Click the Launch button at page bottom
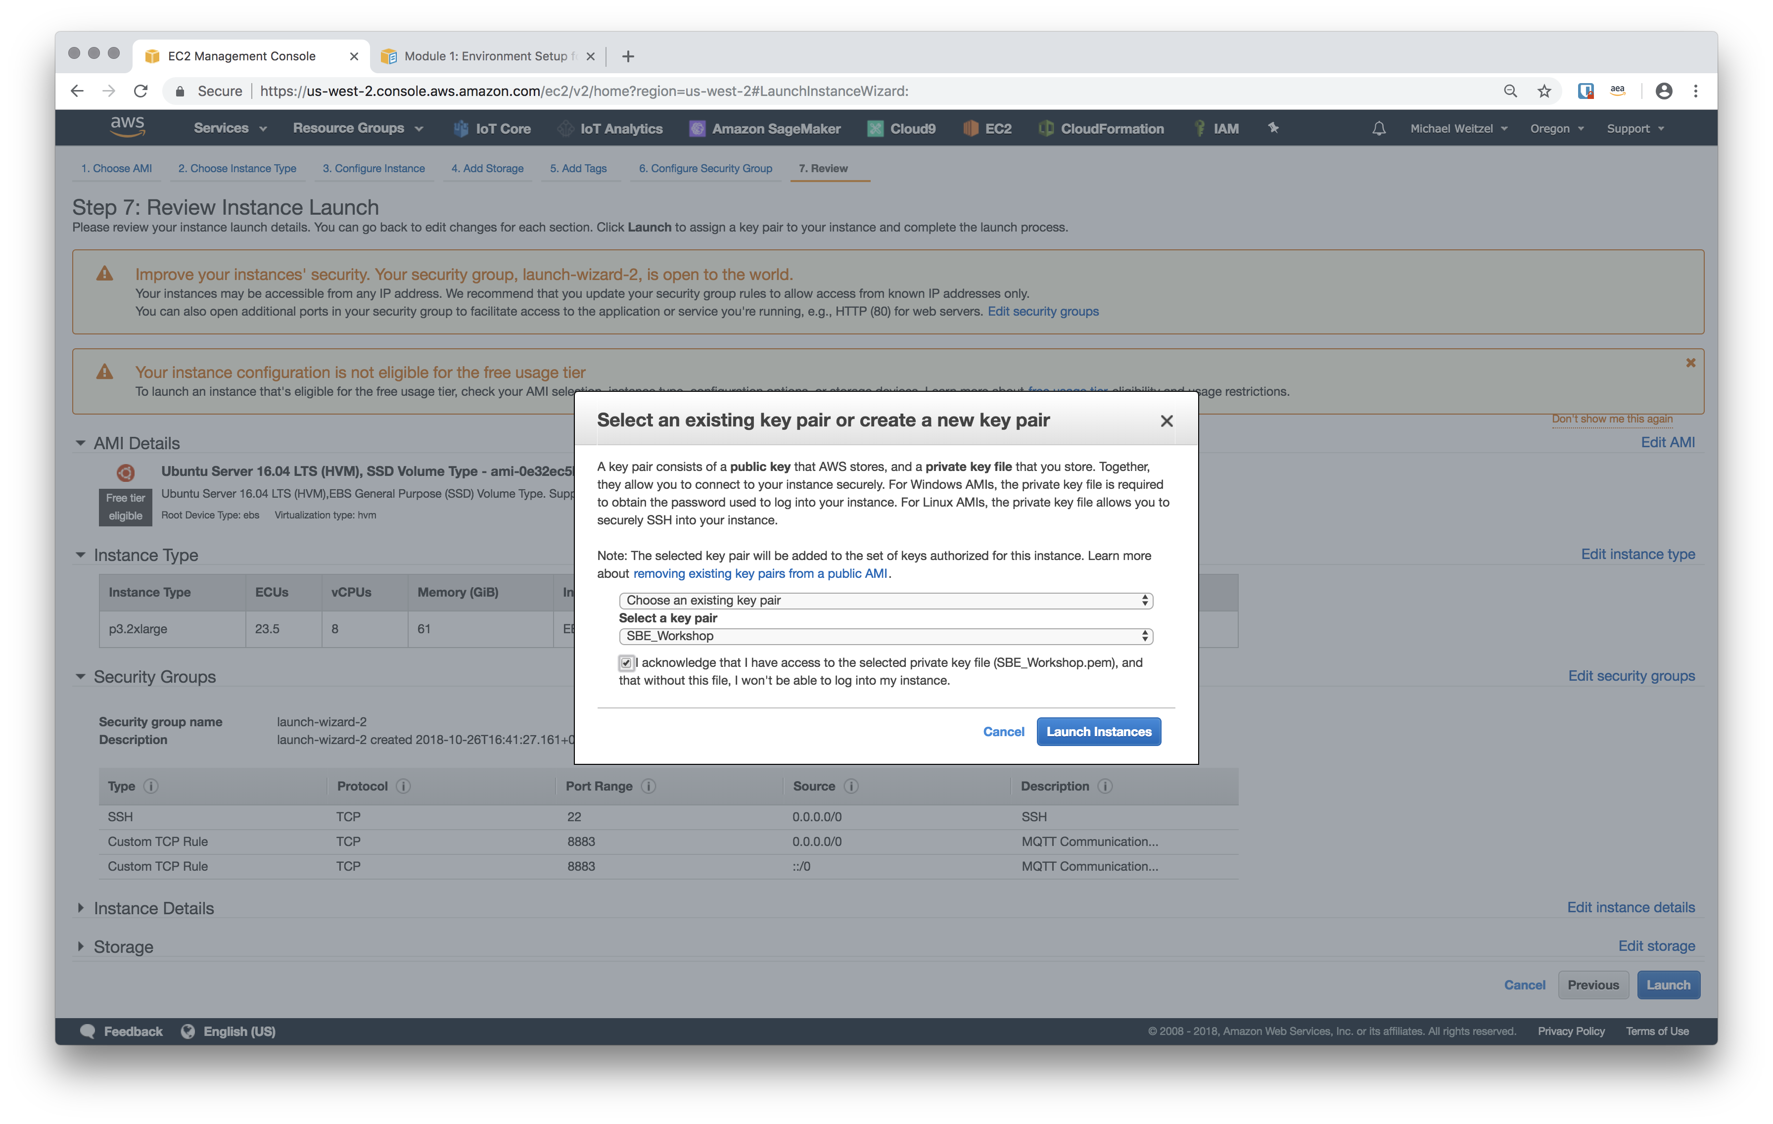The image size is (1773, 1124). click(1669, 985)
